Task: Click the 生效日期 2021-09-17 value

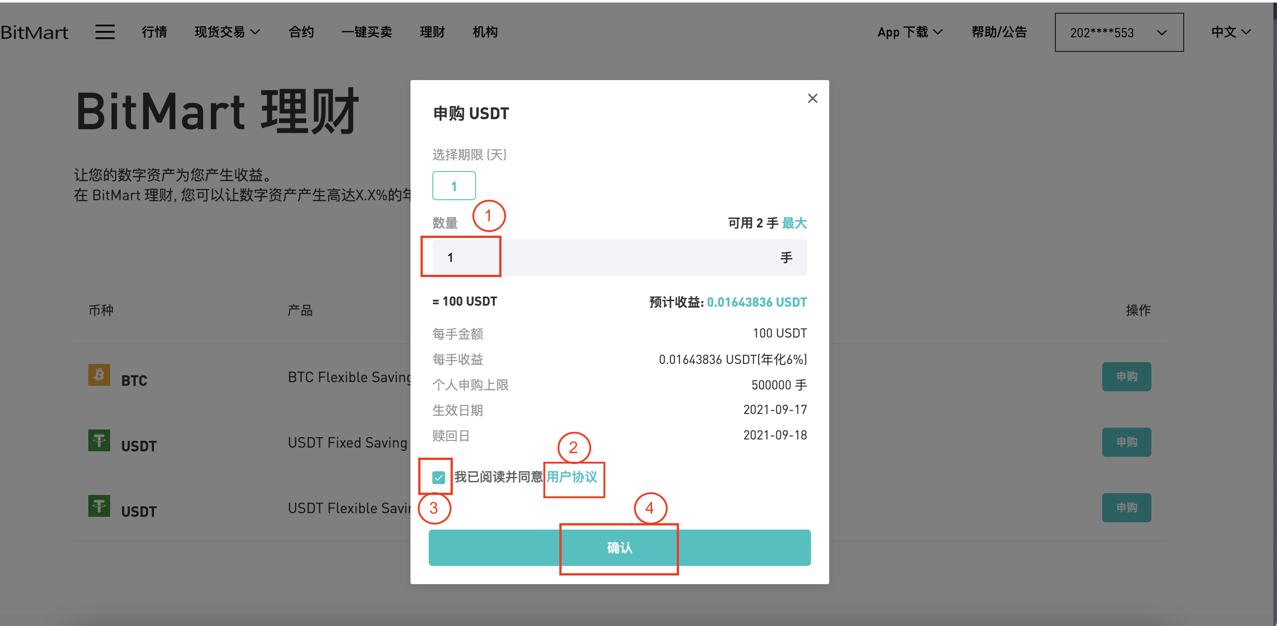Action: click(775, 409)
